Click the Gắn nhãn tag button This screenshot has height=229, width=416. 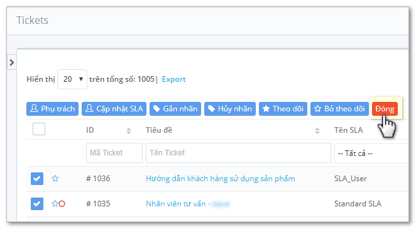175,109
